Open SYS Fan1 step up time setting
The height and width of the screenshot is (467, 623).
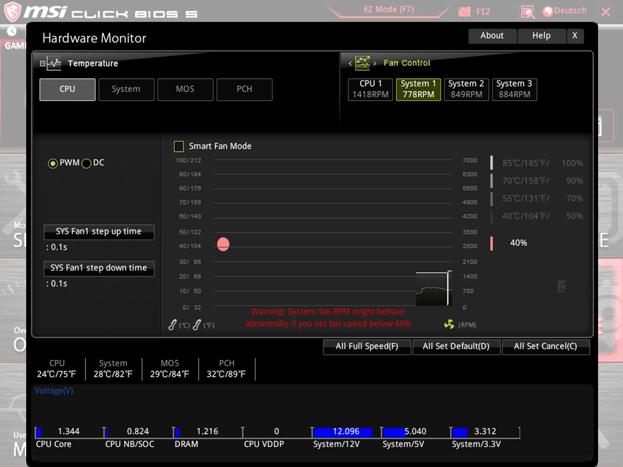click(x=98, y=232)
